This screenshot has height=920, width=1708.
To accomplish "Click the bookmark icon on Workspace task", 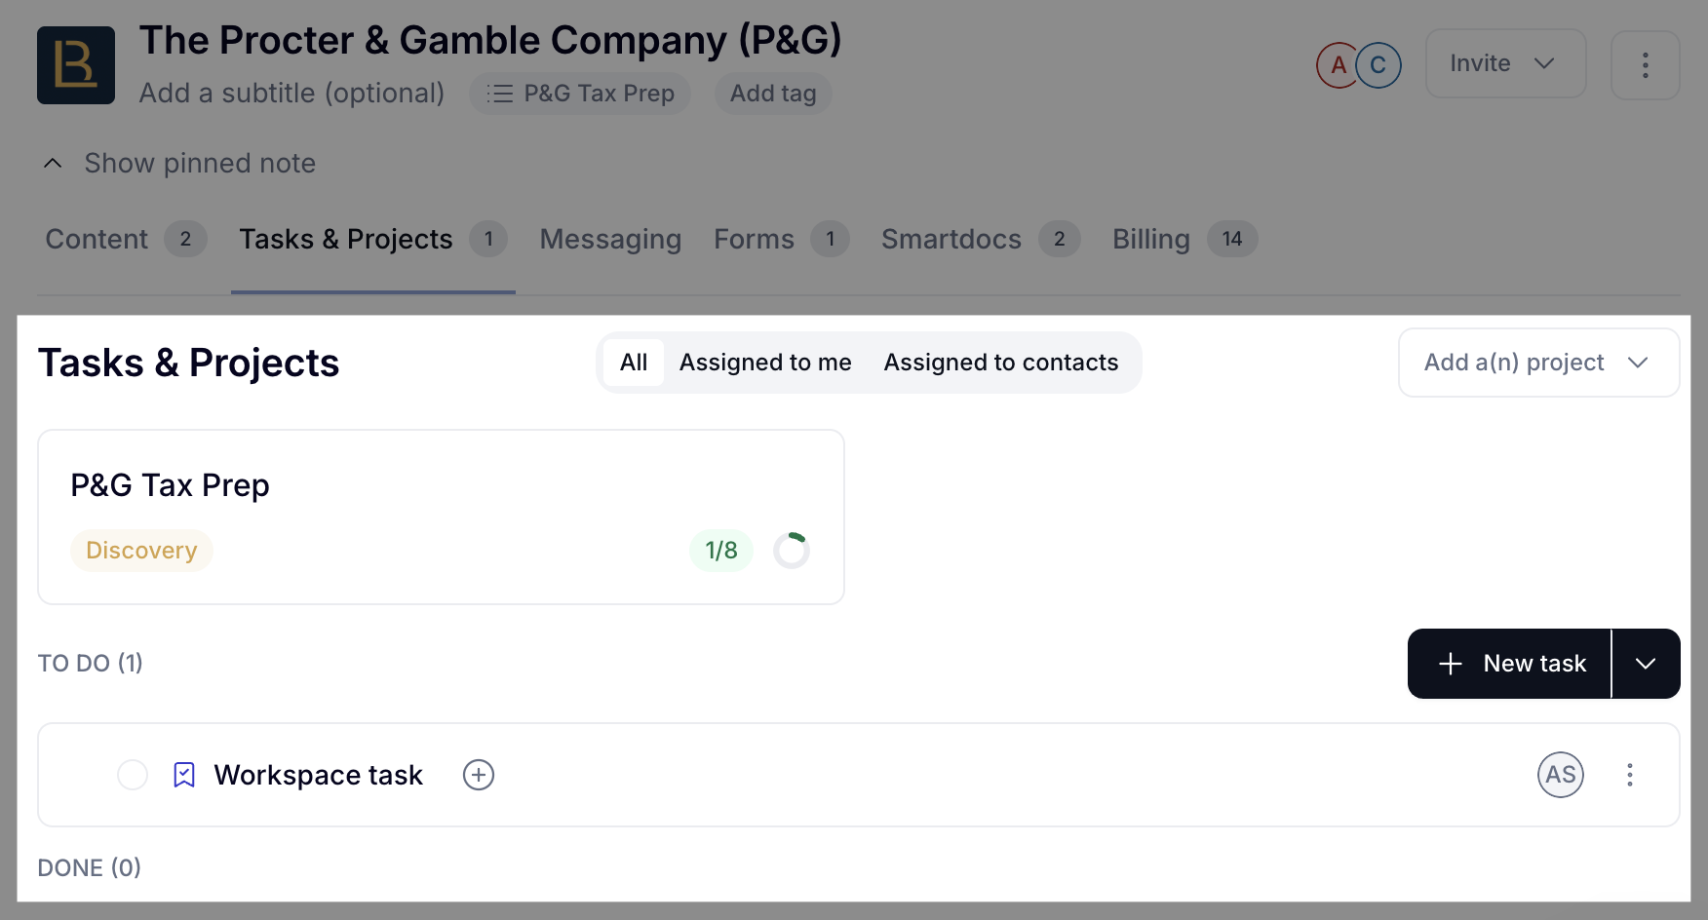I will pyautogui.click(x=184, y=775).
